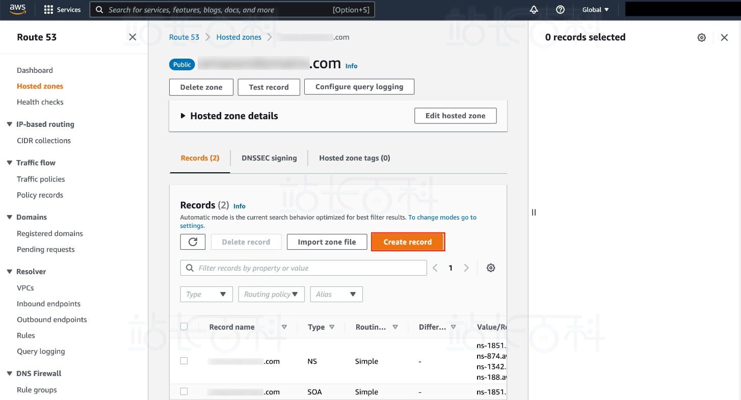Viewport: 741px width, 400px height.
Task: Click the Create record button
Action: click(x=408, y=242)
